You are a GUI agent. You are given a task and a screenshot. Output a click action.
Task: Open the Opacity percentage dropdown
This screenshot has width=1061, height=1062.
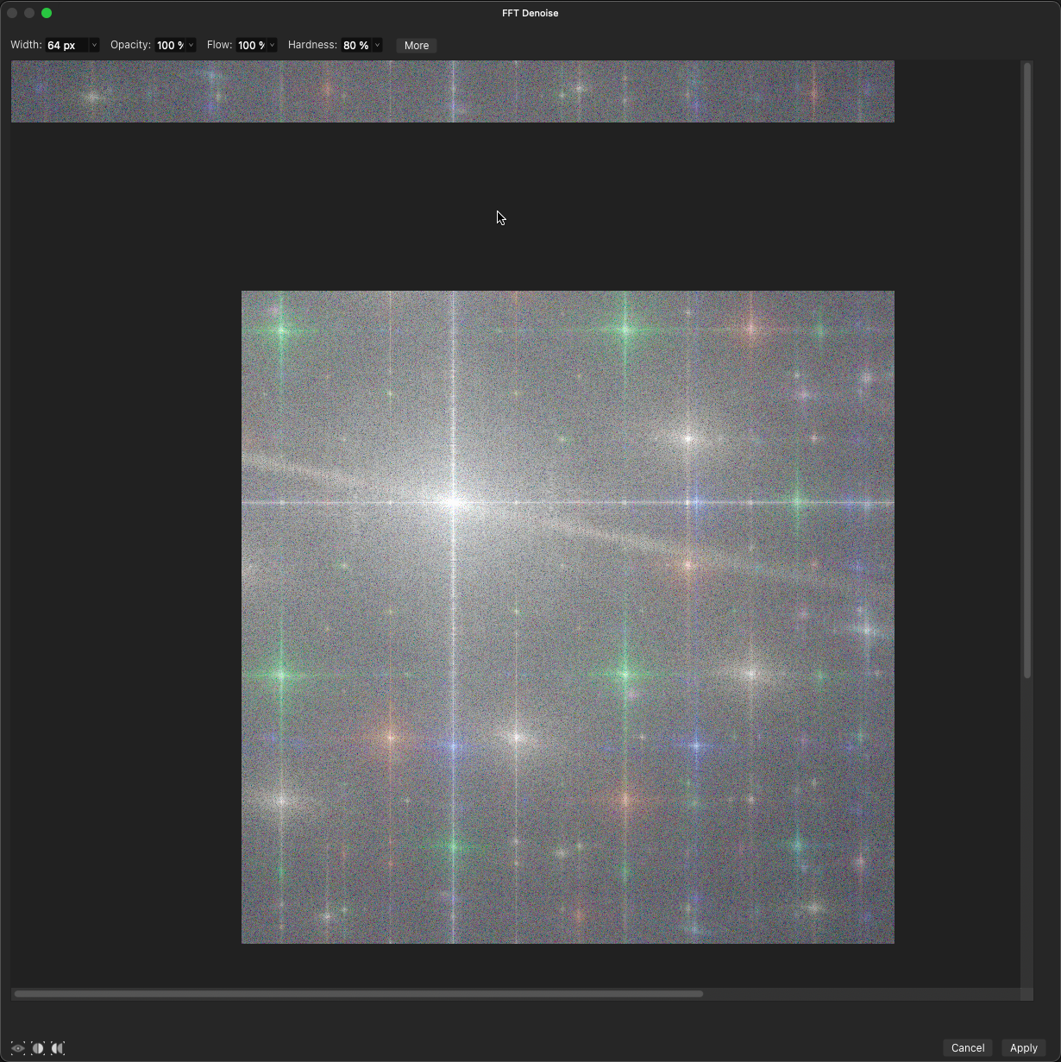(x=190, y=45)
